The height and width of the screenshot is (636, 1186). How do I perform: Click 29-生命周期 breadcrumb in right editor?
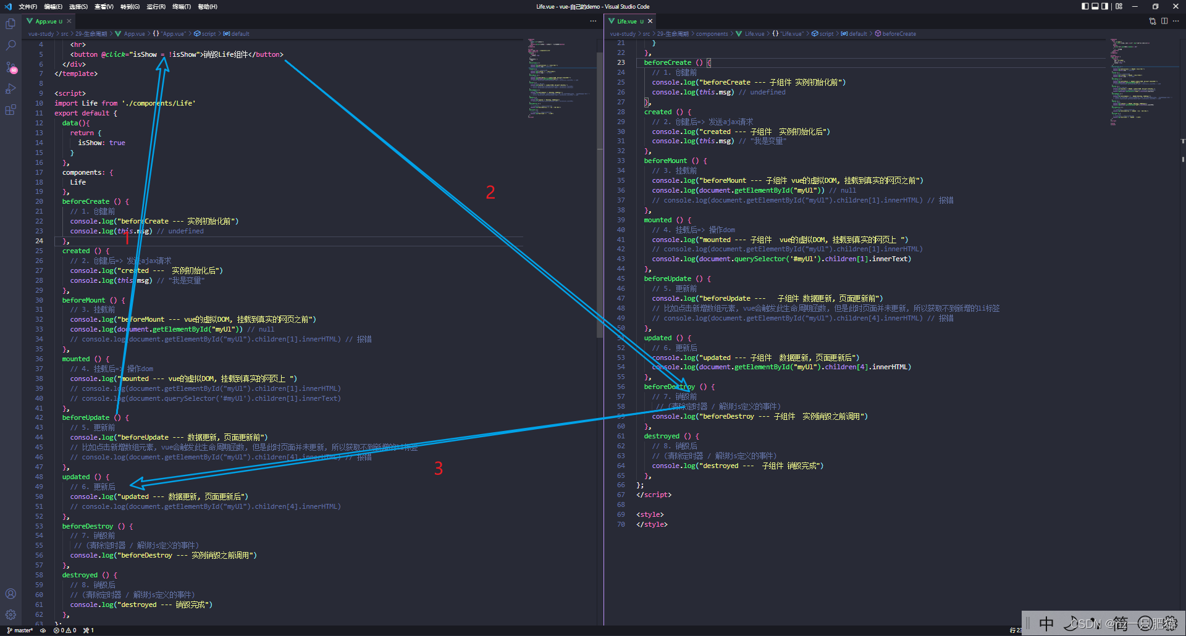coord(673,34)
